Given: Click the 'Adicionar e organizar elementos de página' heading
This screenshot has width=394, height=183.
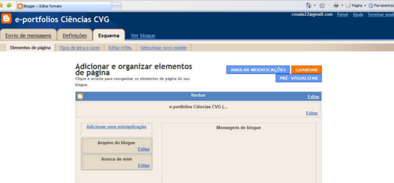Looking at the screenshot, I should 134,70.
